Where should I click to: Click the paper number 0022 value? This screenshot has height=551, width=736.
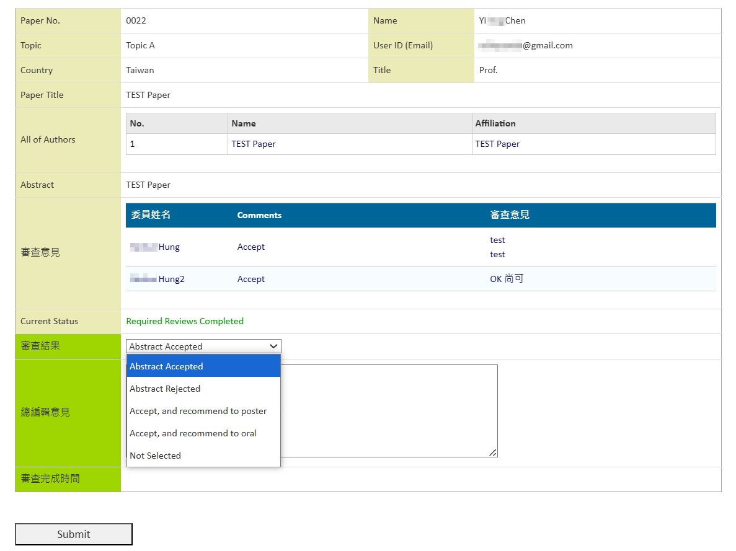136,20
